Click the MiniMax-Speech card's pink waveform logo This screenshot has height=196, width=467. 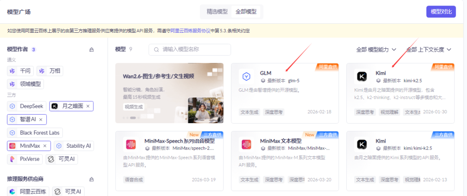[x=131, y=144]
